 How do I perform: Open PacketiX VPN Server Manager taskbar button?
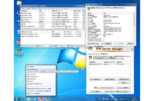click(47, 99)
